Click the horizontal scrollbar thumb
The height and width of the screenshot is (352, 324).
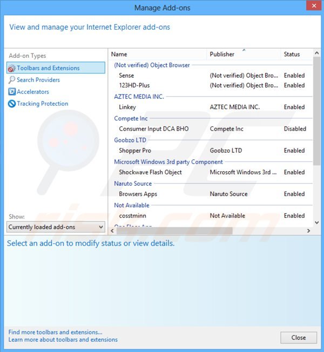click(x=174, y=231)
